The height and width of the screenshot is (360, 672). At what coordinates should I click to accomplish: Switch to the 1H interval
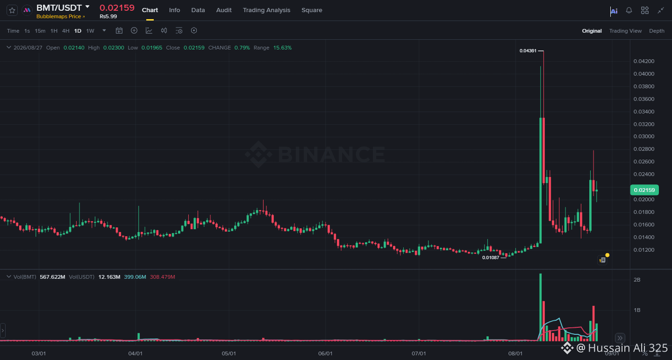54,31
